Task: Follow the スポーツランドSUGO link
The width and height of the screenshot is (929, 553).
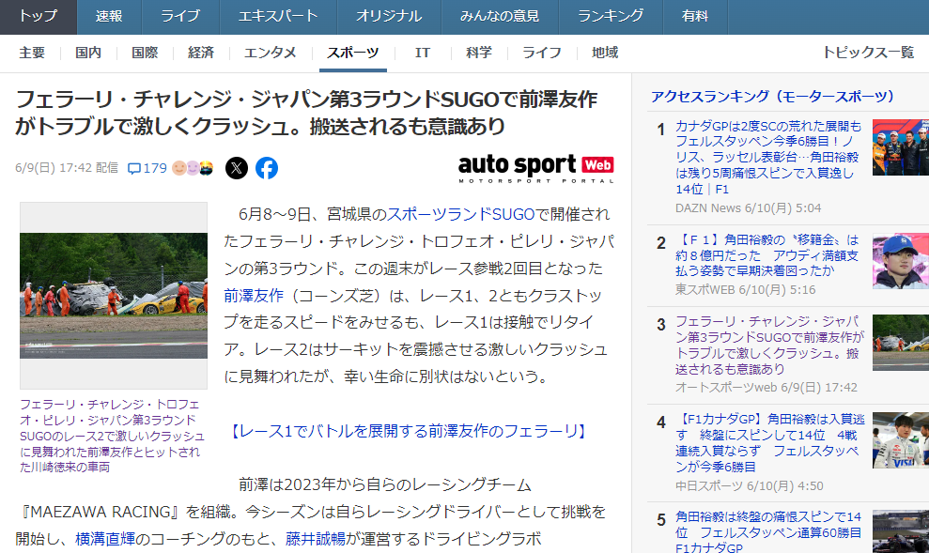Action: [x=461, y=214]
